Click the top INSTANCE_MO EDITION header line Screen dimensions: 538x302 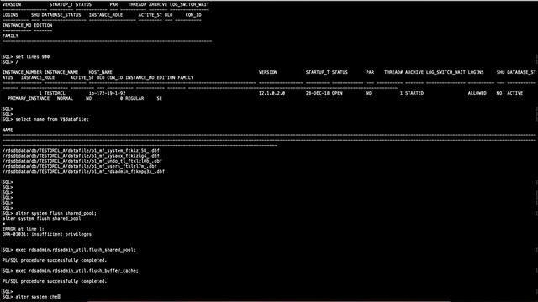(x=28, y=25)
